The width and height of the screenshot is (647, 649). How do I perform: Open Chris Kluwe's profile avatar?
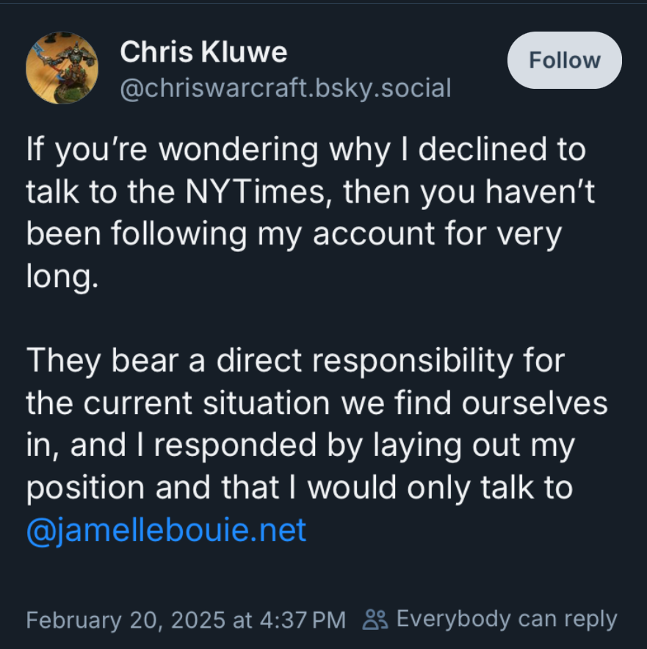[x=62, y=68]
